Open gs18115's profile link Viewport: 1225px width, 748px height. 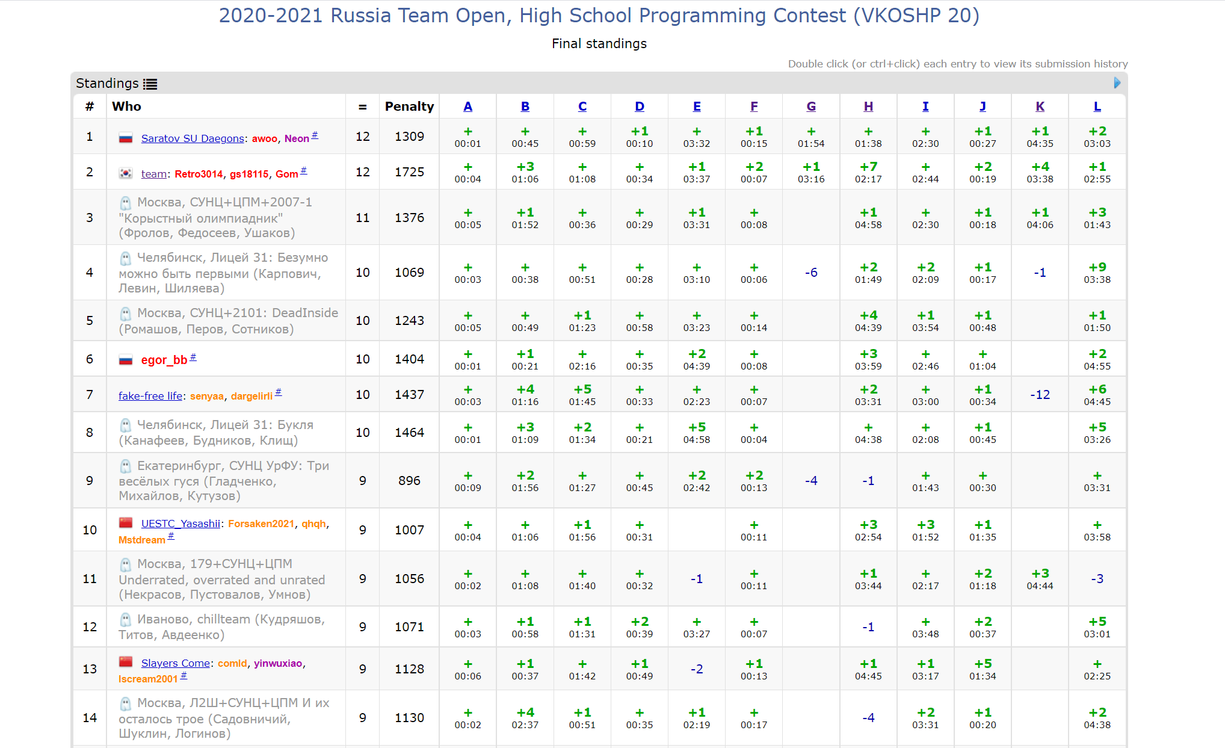click(x=249, y=174)
